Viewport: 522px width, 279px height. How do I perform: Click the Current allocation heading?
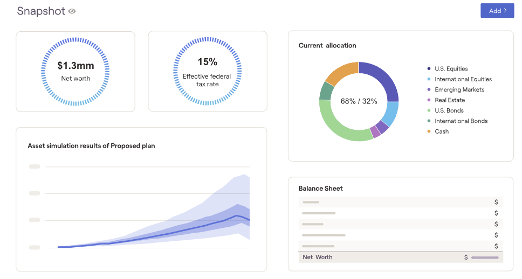[327, 46]
